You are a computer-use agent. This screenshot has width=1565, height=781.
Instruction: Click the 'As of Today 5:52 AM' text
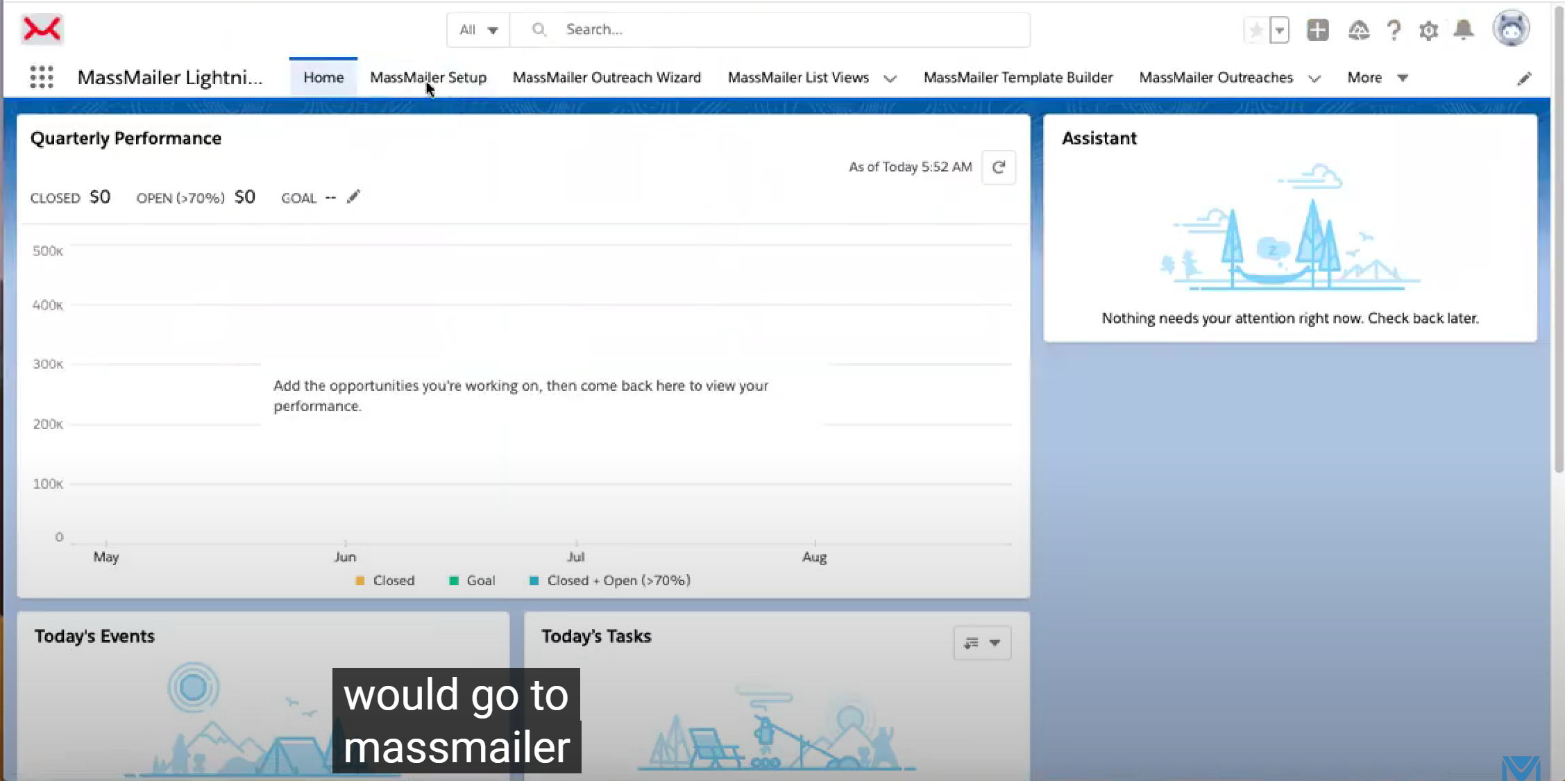[x=911, y=167]
